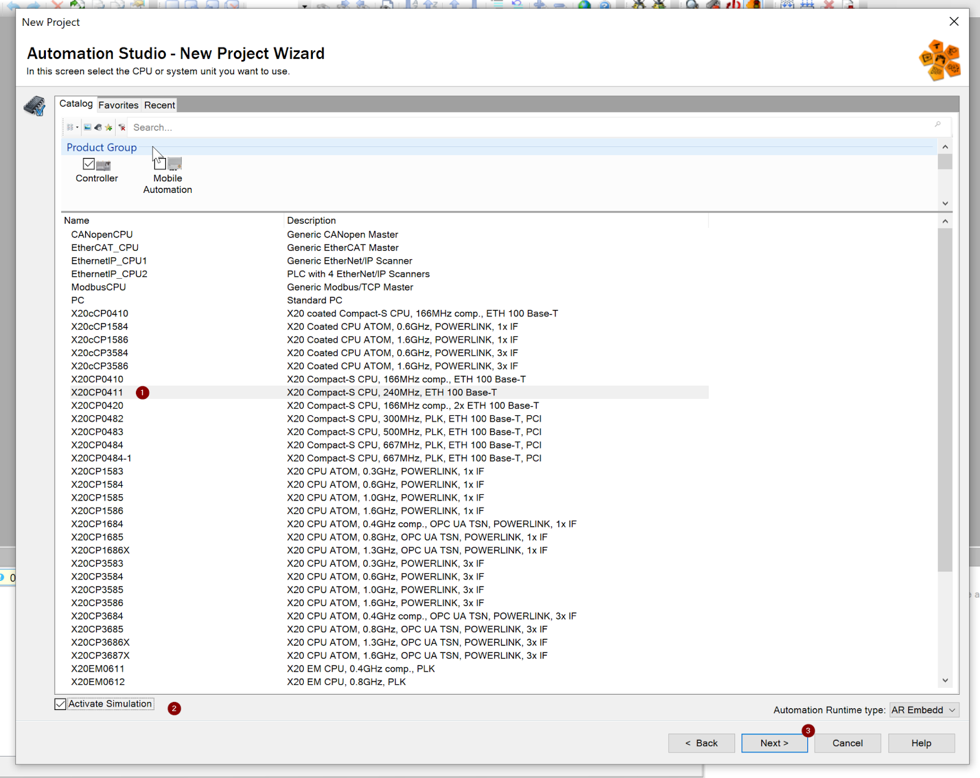Select X20cCP1586 row
This screenshot has width=980, height=778.
pyautogui.click(x=386, y=340)
